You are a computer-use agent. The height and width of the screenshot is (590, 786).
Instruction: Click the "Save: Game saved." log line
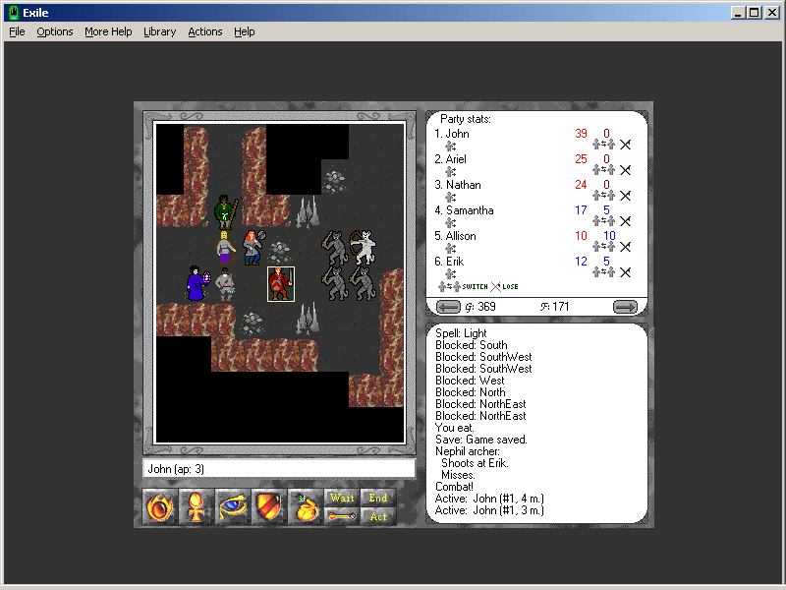click(x=481, y=440)
